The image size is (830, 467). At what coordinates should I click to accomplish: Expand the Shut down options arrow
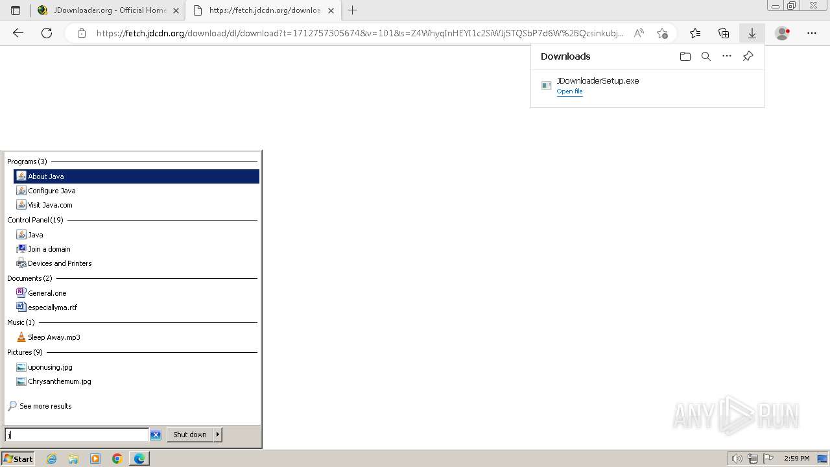click(x=218, y=435)
